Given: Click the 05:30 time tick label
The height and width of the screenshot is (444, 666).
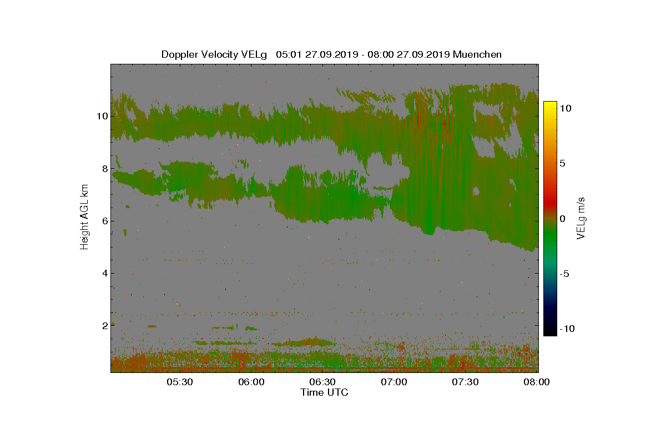Looking at the screenshot, I should [x=179, y=382].
